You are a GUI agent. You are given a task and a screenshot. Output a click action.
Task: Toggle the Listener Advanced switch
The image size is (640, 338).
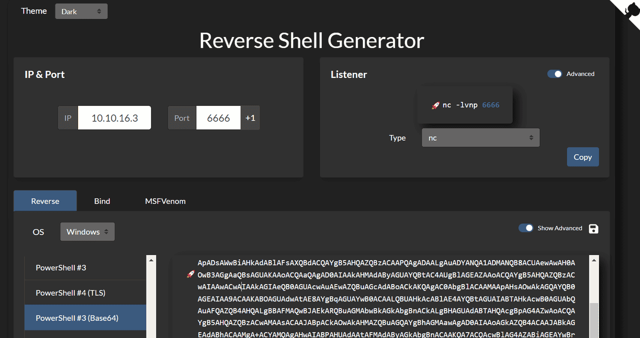(554, 74)
